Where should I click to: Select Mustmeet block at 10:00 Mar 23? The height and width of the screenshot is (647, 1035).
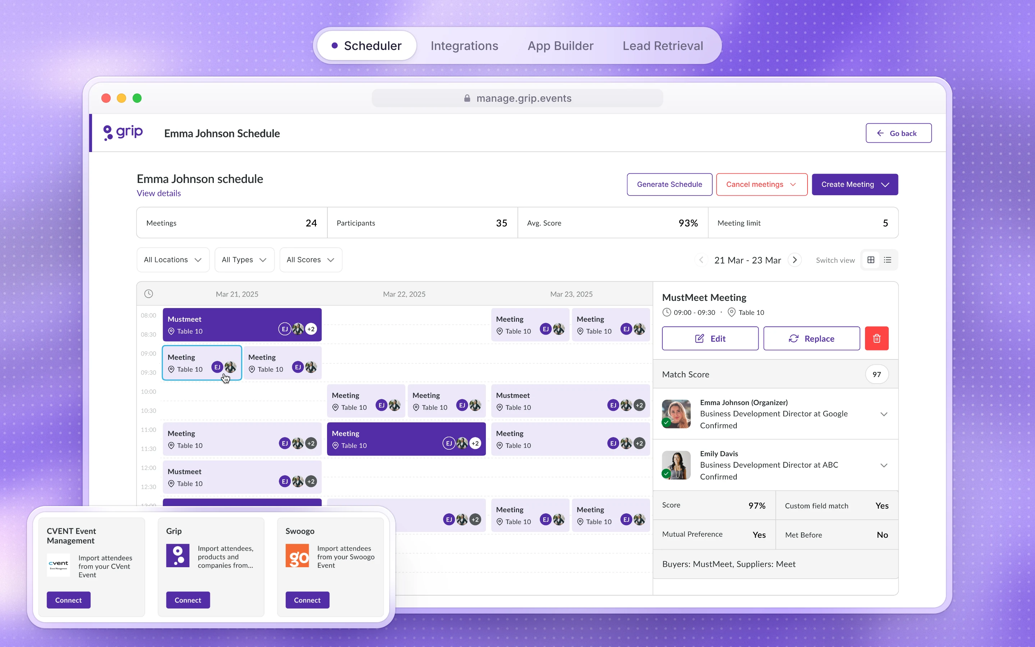[x=571, y=401]
